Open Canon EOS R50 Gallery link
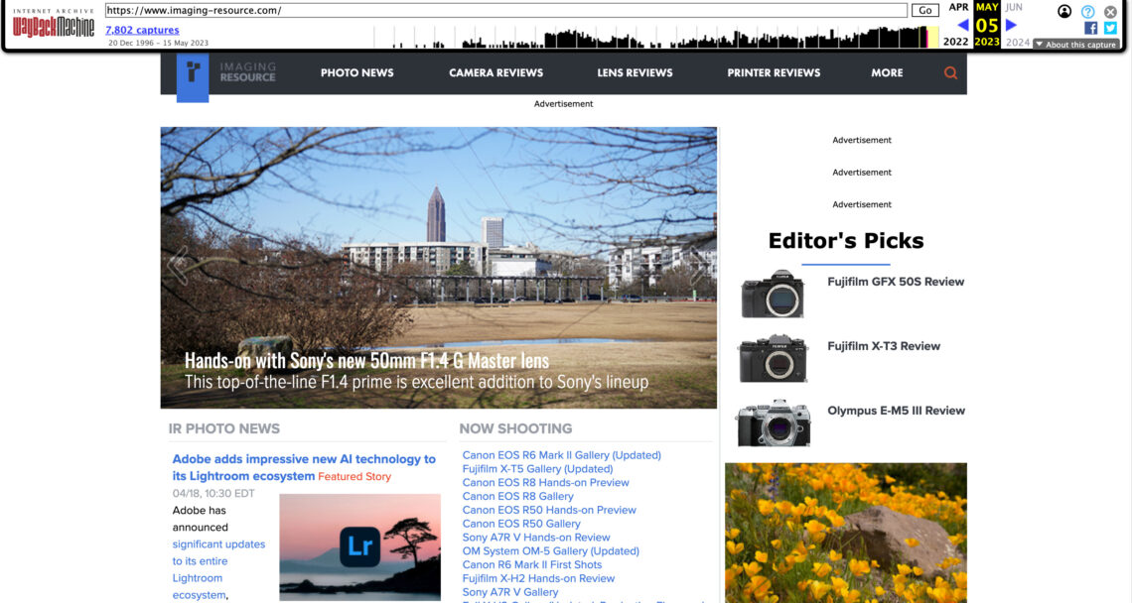 click(x=521, y=524)
